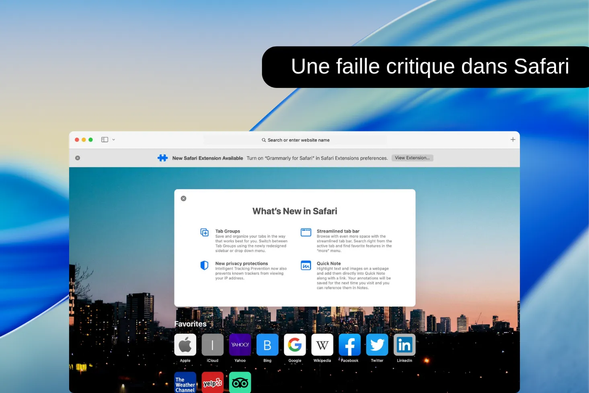Close the What's New in Safari panel

tap(183, 198)
